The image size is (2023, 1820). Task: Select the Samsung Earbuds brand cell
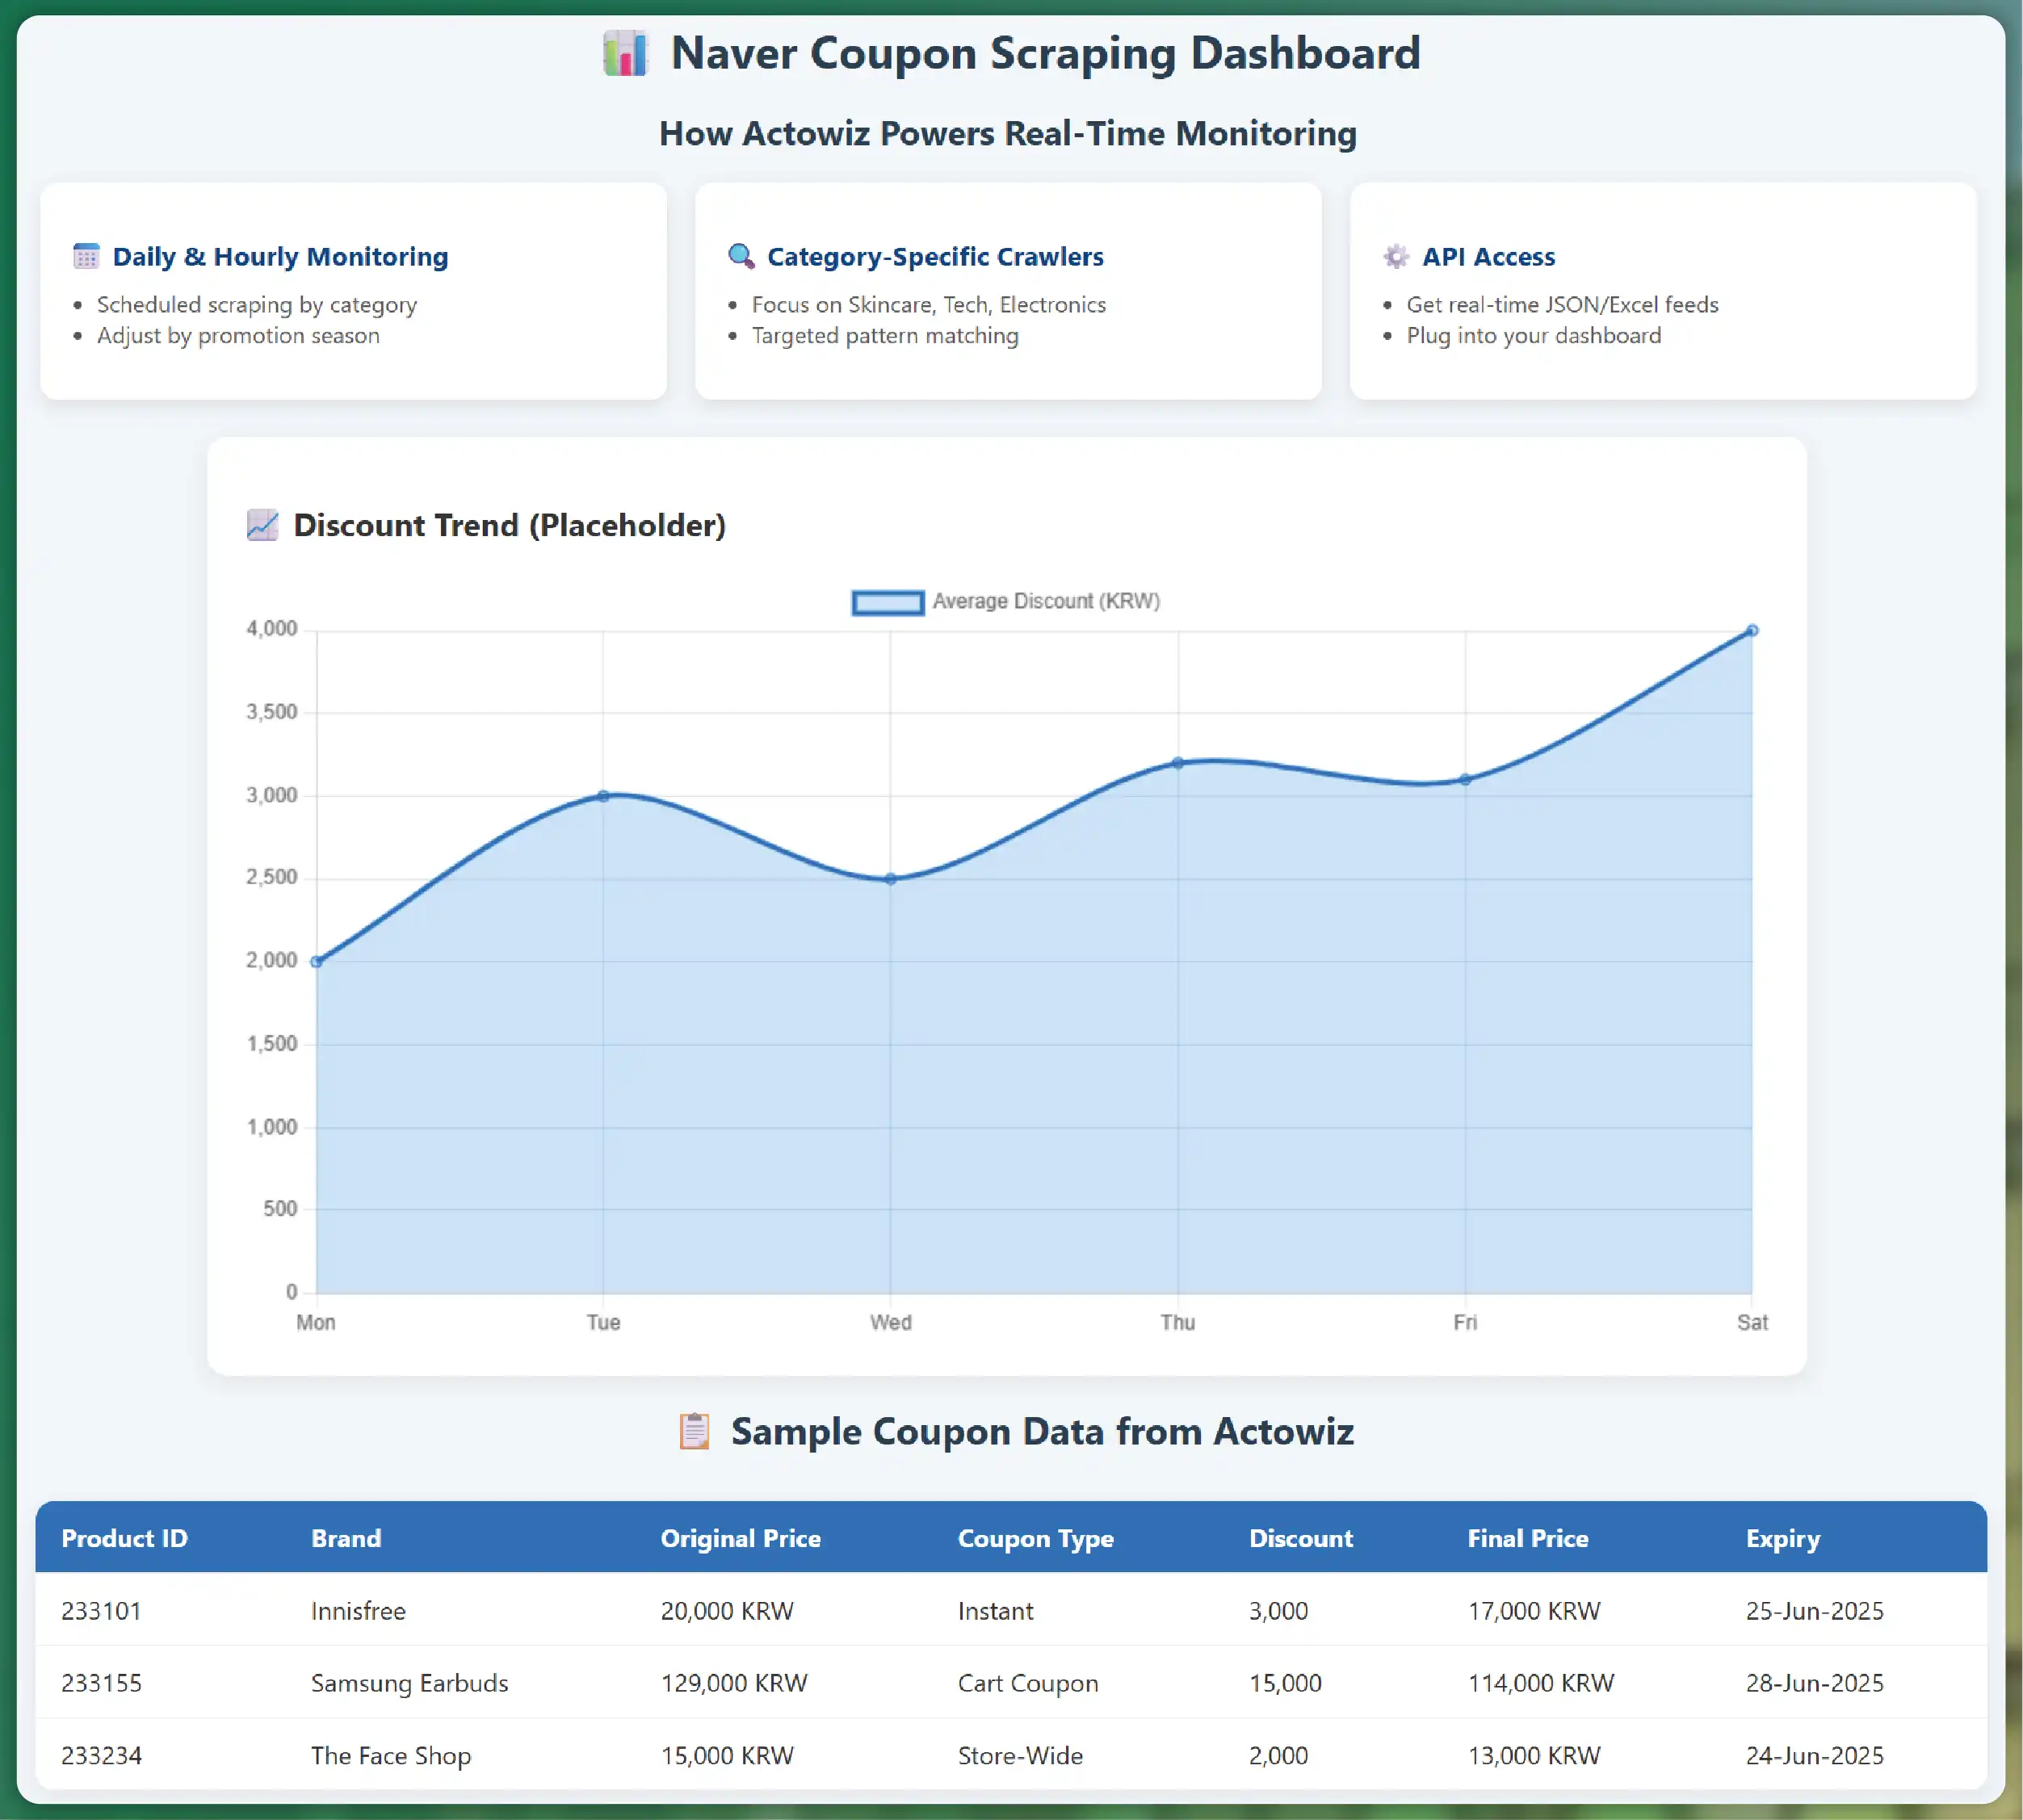tap(409, 1683)
